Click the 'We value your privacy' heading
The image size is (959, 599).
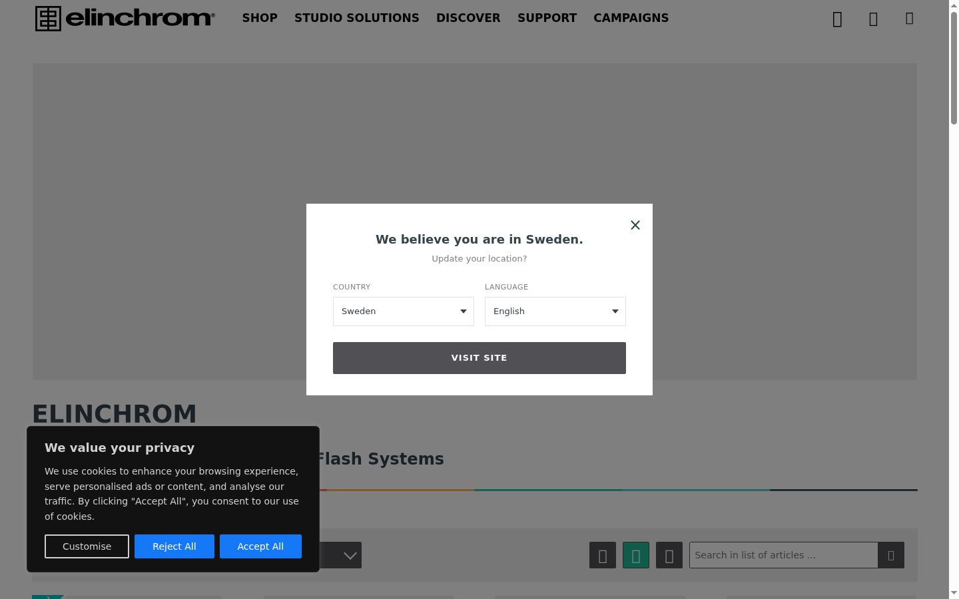tap(120, 448)
